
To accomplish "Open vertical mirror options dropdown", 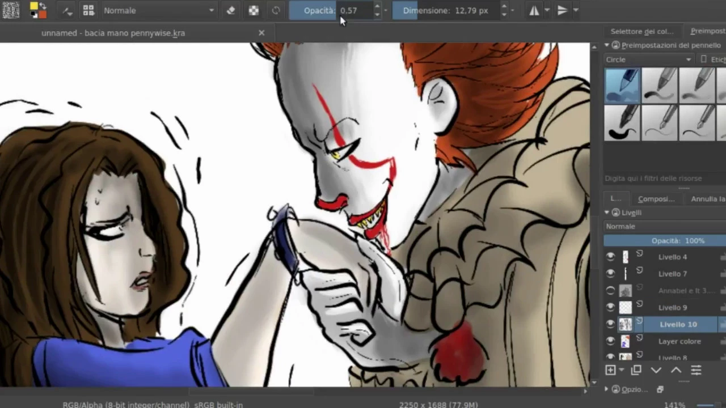I will click(x=576, y=10).
